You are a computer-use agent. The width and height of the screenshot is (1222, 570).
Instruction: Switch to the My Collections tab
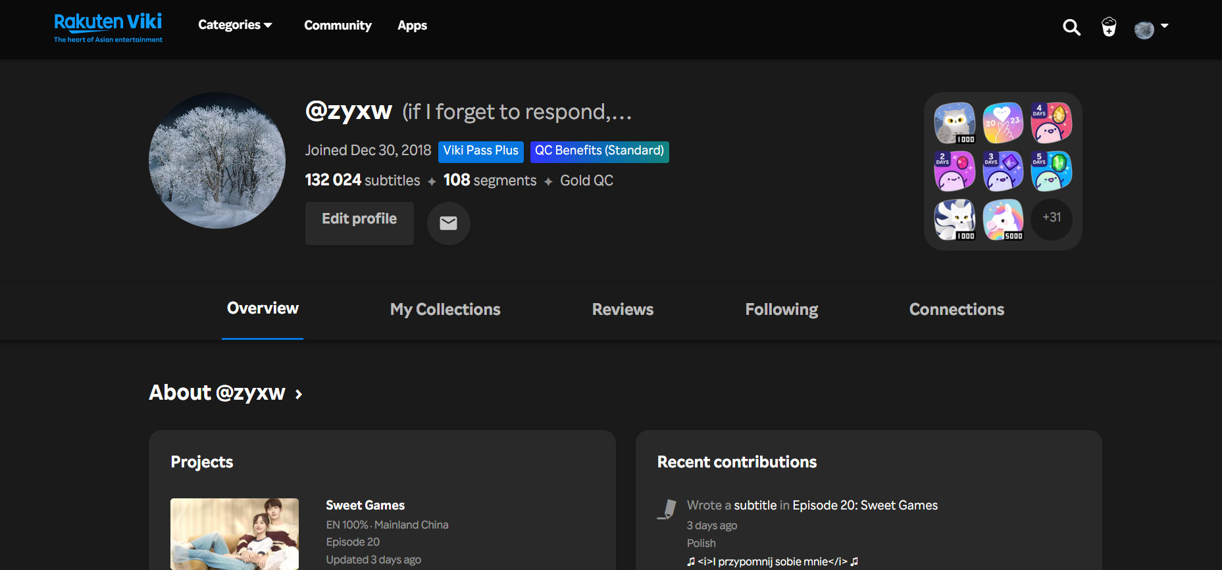[x=446, y=309]
